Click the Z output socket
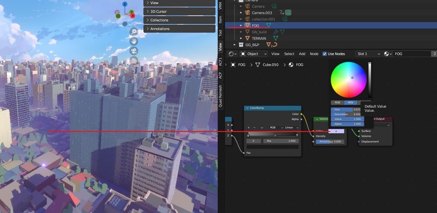Viewport: 437px width, 213px height. point(232,136)
